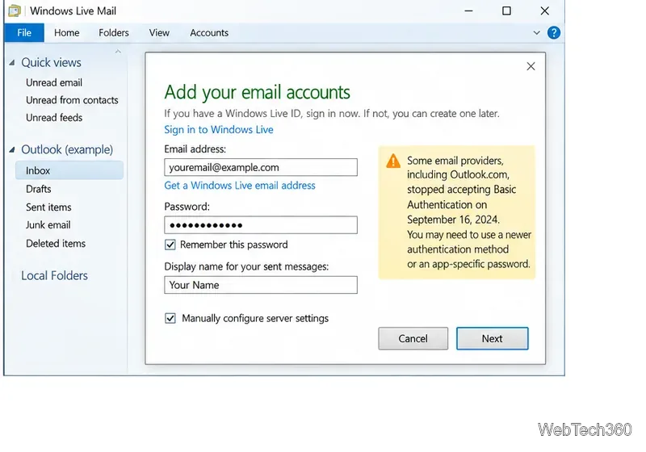Uncheck Remember this password
The width and height of the screenshot is (646, 452).
click(170, 245)
